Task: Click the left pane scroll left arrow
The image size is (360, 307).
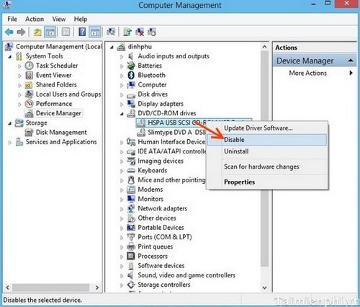Action: coord(8,288)
